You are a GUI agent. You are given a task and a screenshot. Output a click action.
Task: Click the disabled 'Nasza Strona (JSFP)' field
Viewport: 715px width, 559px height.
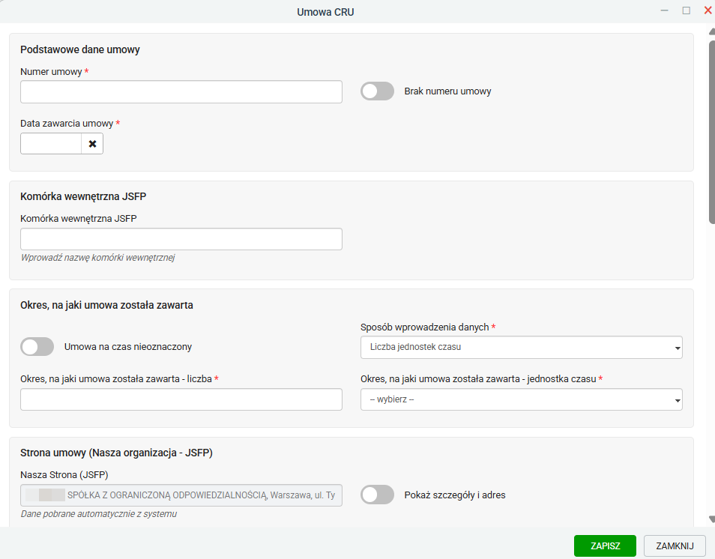pos(181,495)
